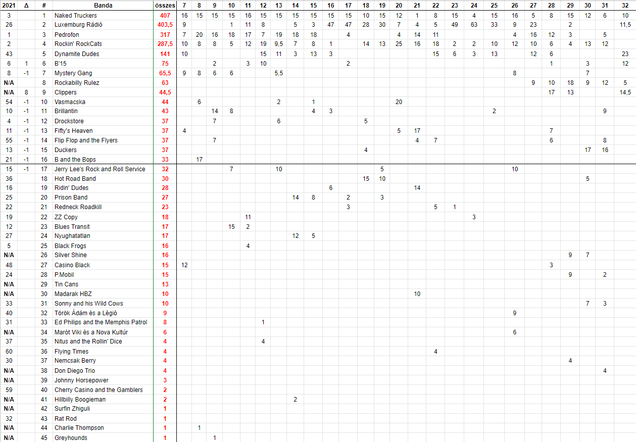Click the 'Casino Black' cell
Image resolution: width=636 pixels, height=442 pixels.
tap(103, 265)
